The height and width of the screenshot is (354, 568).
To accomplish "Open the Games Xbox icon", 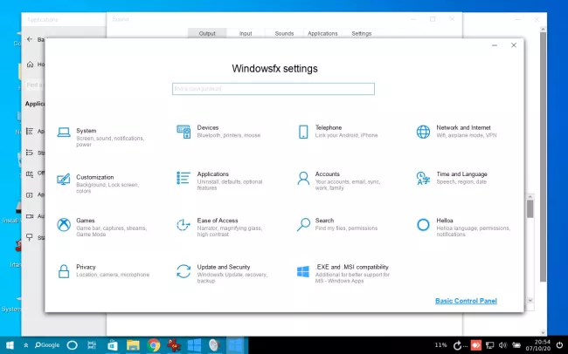I will coord(64,225).
